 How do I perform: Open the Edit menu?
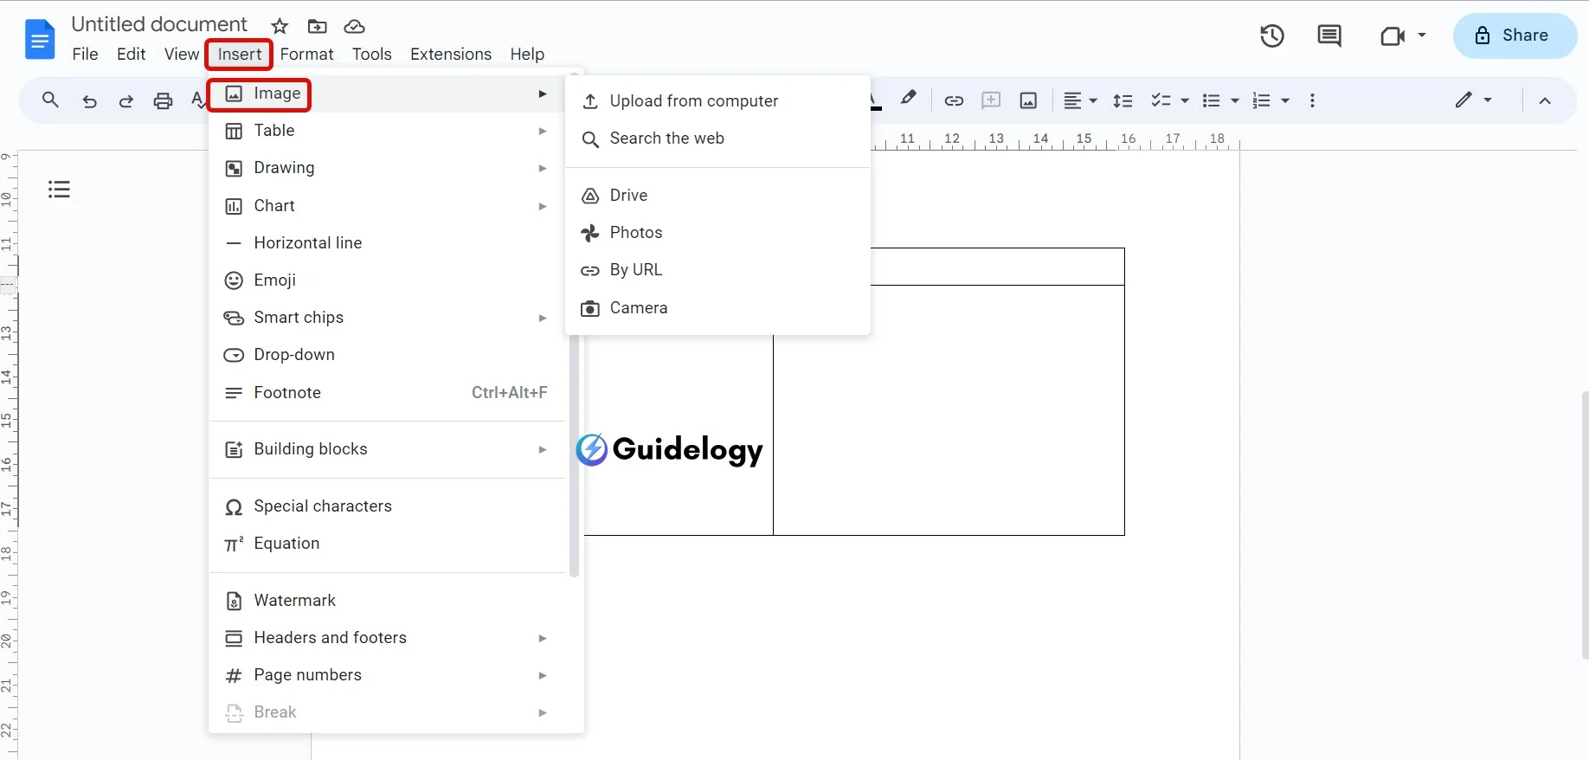click(131, 54)
